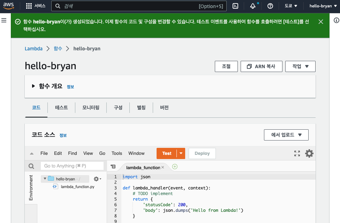This screenshot has height=223, width=340.
Task: Click line number 3 in the gutter
Action: pyautogui.click(x=115, y=188)
